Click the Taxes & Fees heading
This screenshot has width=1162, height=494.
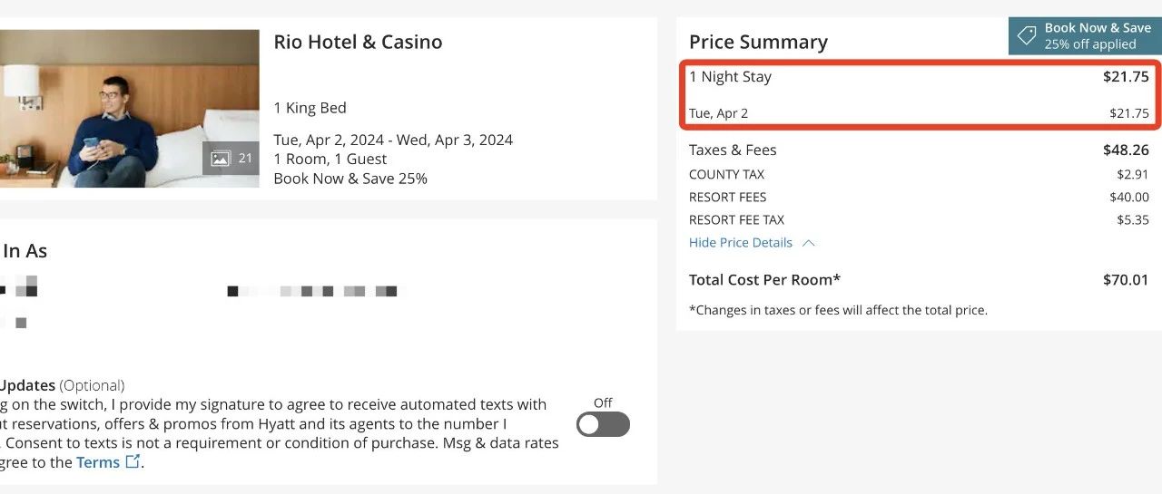[x=733, y=150]
